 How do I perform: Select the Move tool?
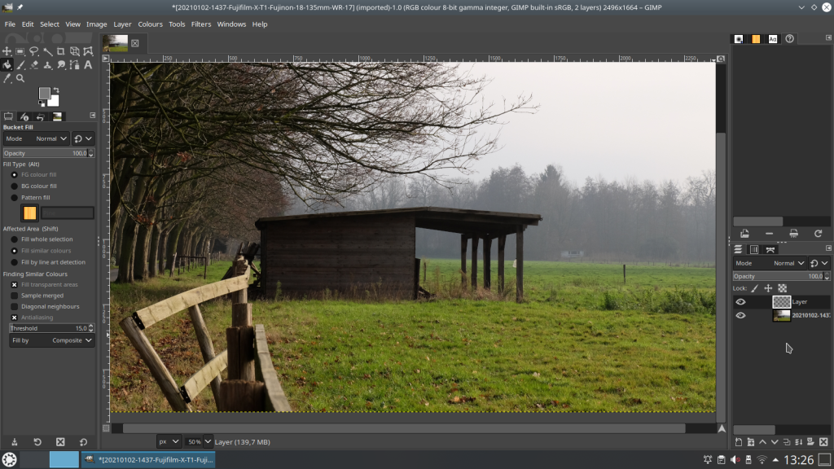(x=7, y=51)
